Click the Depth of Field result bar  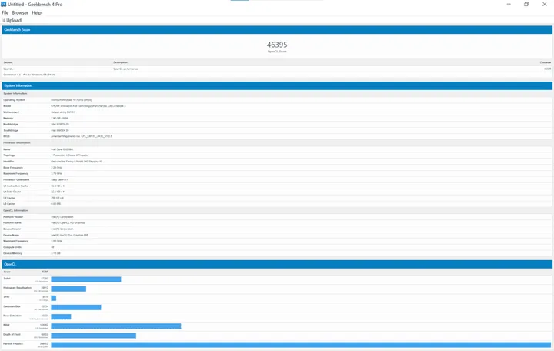(x=94, y=336)
